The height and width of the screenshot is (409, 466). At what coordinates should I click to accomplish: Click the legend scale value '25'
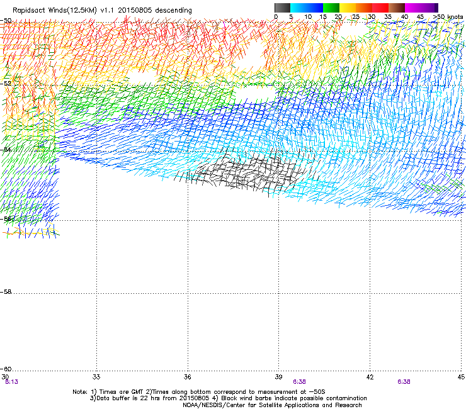coord(356,17)
